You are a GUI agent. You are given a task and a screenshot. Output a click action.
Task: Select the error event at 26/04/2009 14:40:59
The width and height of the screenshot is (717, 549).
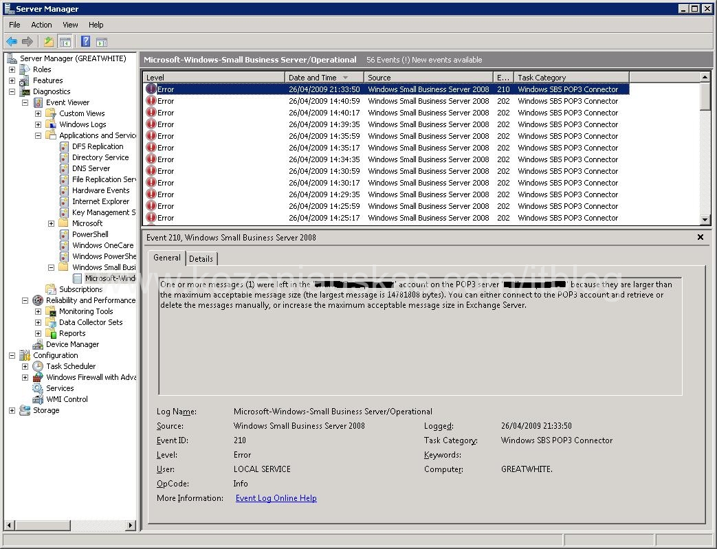tap(387, 101)
